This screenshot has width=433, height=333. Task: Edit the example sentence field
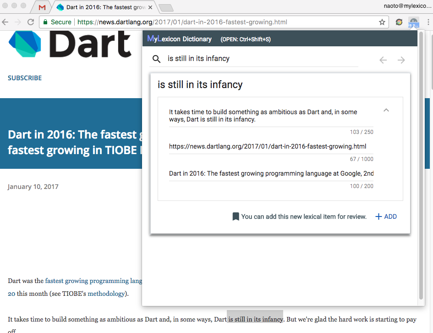click(x=271, y=116)
